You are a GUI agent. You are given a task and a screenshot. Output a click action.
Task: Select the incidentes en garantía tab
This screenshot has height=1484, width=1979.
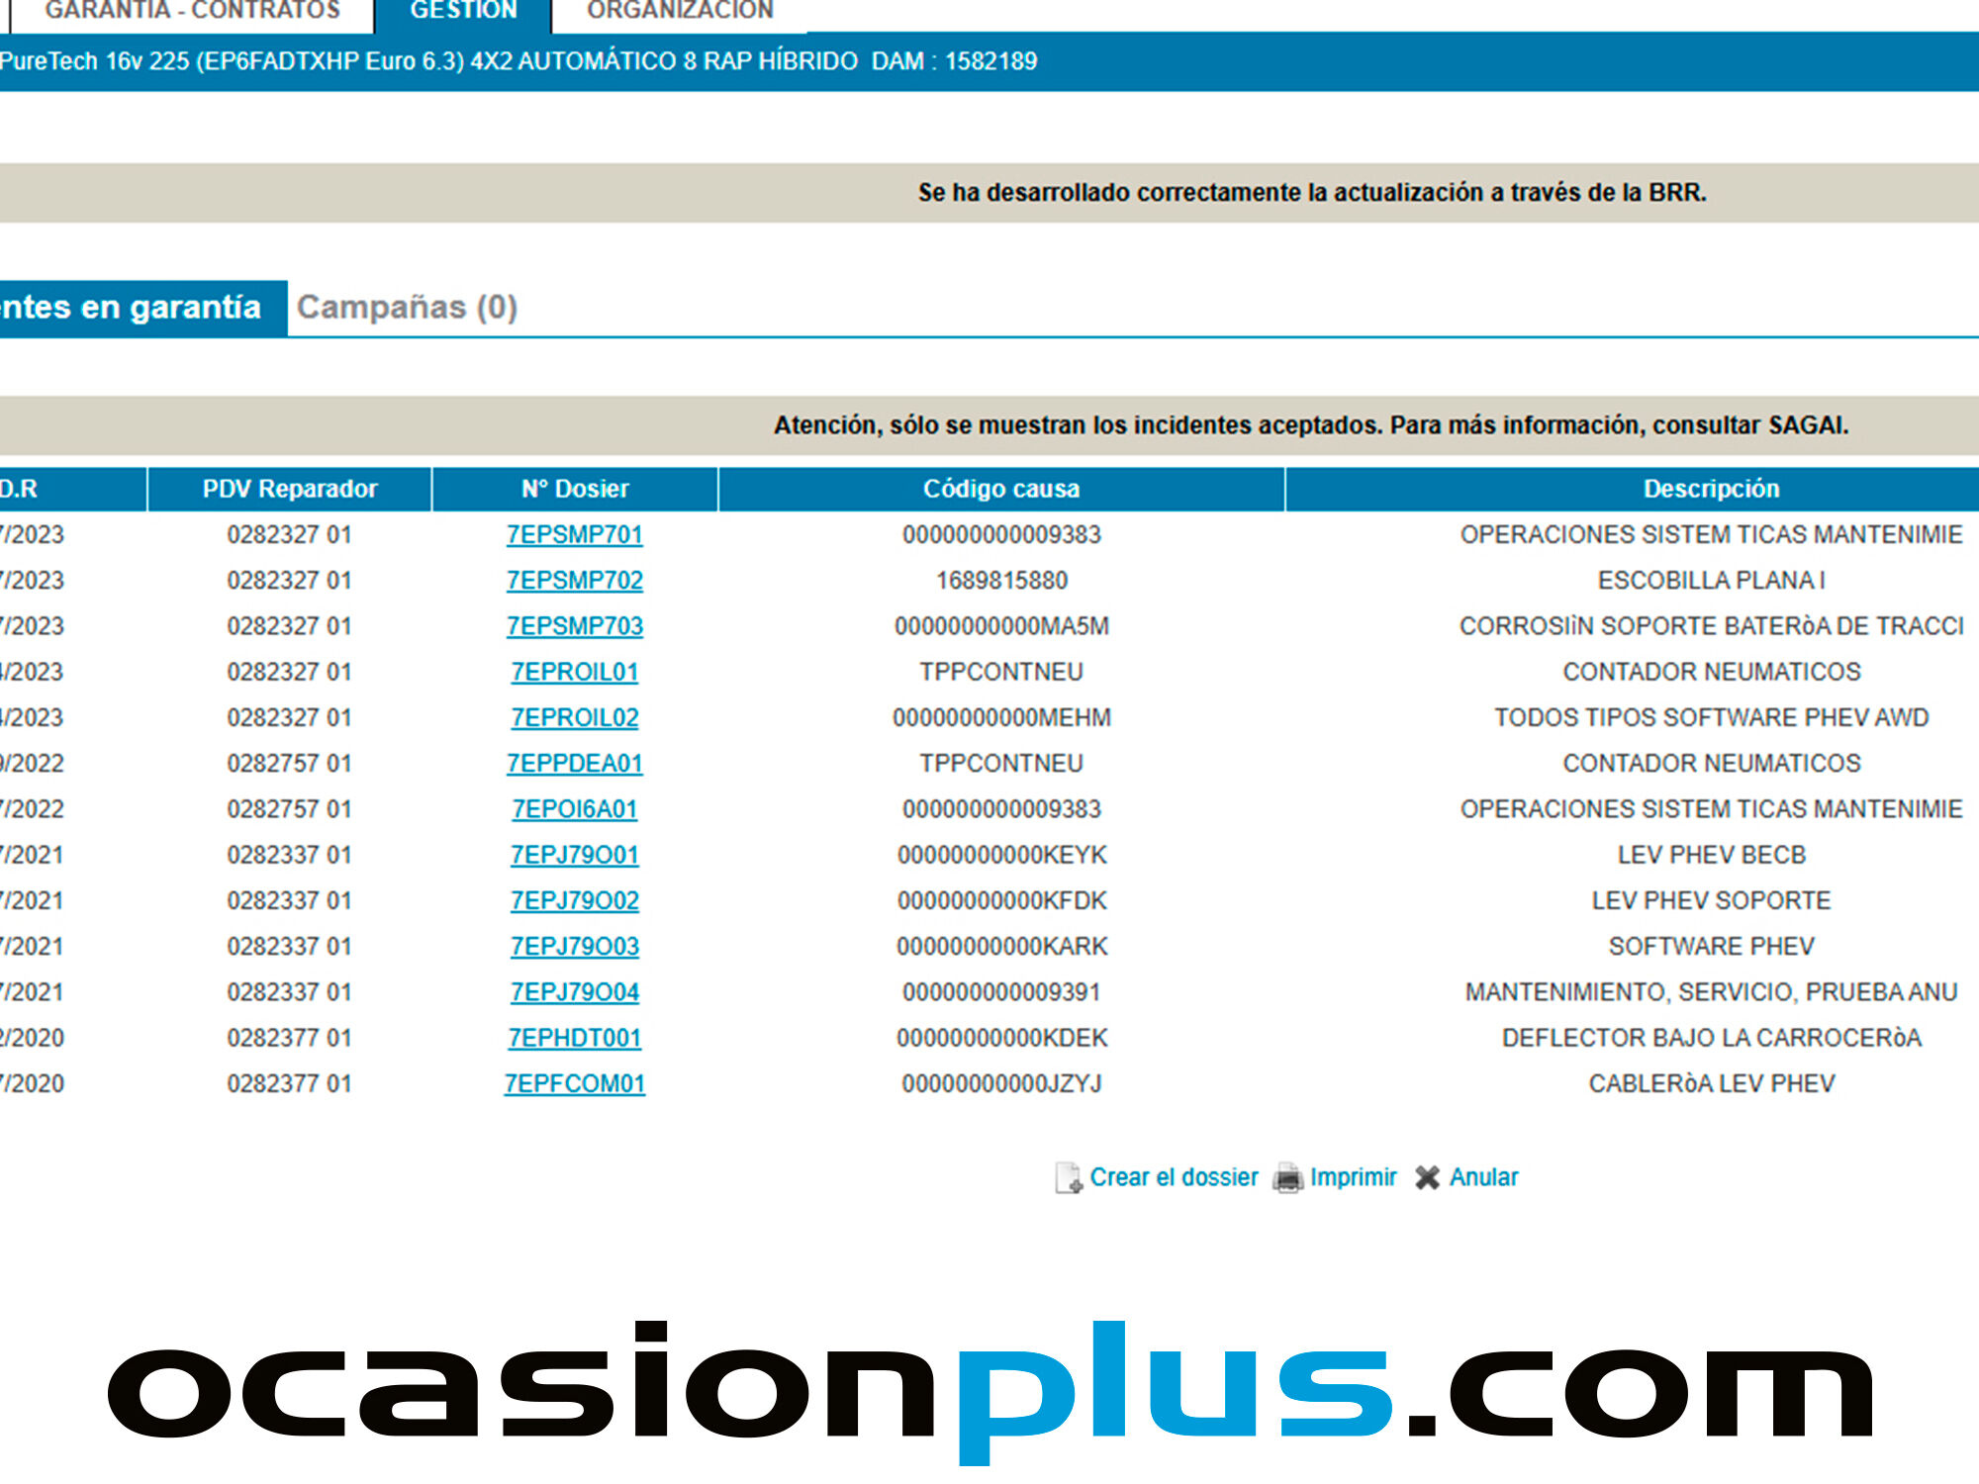[134, 308]
